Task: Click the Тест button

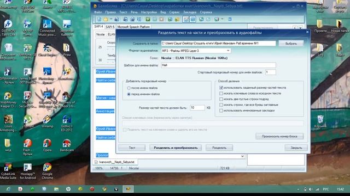Action: click(x=132, y=148)
